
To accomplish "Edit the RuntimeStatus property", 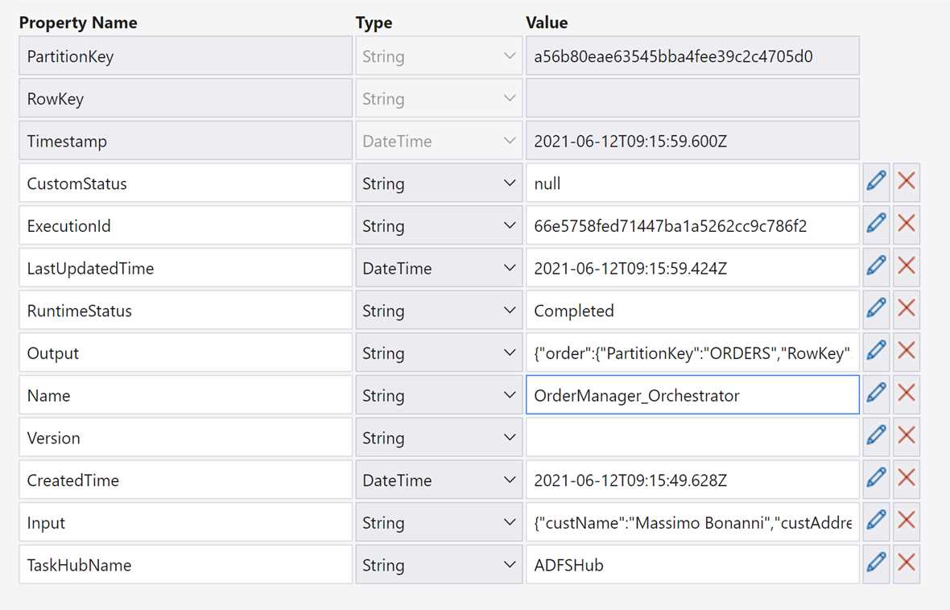I will point(876,310).
